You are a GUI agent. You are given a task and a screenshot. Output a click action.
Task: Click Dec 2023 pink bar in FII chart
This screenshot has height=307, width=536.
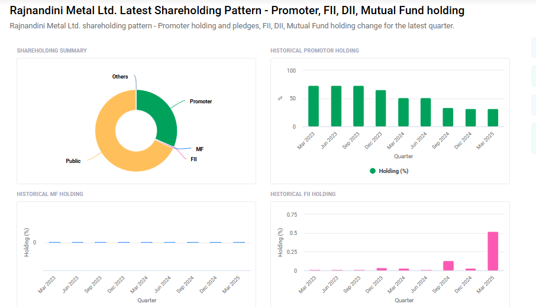pyautogui.click(x=382, y=269)
